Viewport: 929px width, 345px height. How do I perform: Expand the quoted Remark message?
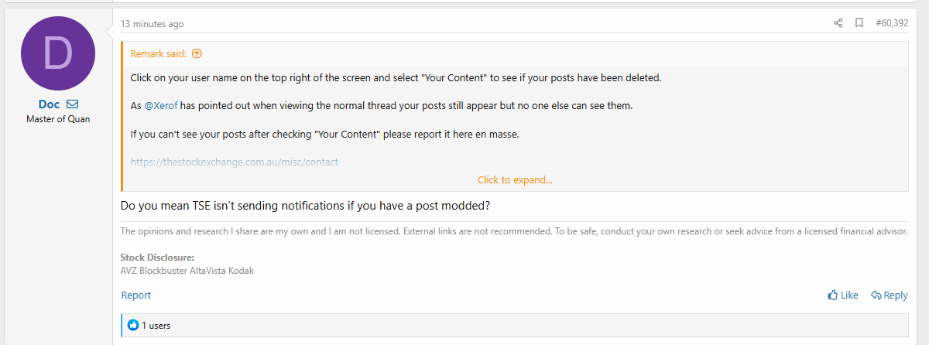515,180
